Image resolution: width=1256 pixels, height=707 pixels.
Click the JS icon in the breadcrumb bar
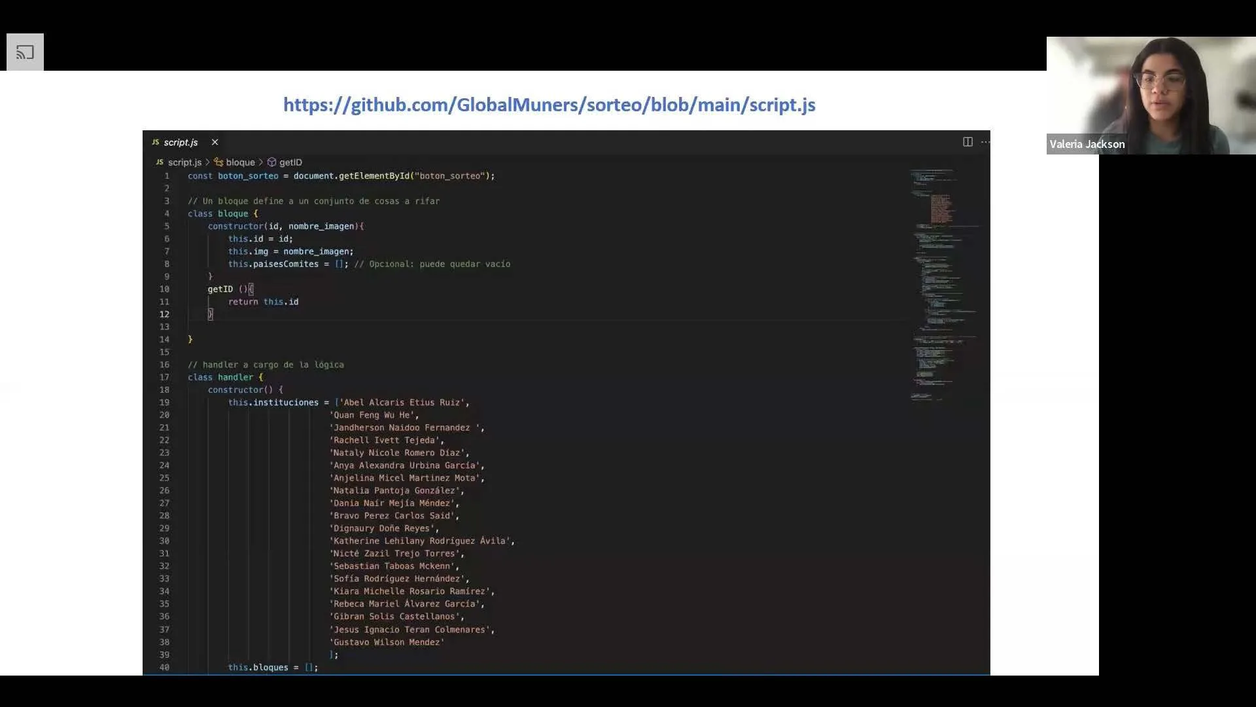tap(160, 162)
